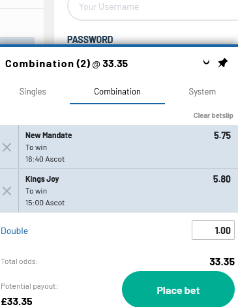Collapse the betslip using the chevron icon
Screen dimensions: 238x307
(x=206, y=63)
